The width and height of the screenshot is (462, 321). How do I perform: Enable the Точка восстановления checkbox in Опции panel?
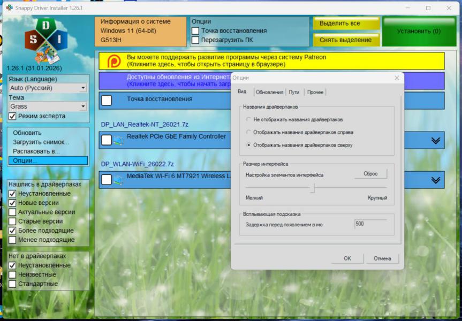(196, 31)
